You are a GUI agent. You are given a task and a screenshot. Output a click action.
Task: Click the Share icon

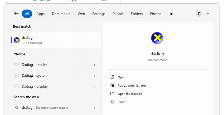(x=112, y=102)
